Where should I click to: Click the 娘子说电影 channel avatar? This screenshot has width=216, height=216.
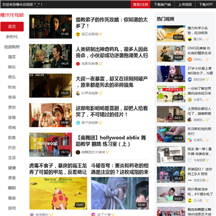78,123
